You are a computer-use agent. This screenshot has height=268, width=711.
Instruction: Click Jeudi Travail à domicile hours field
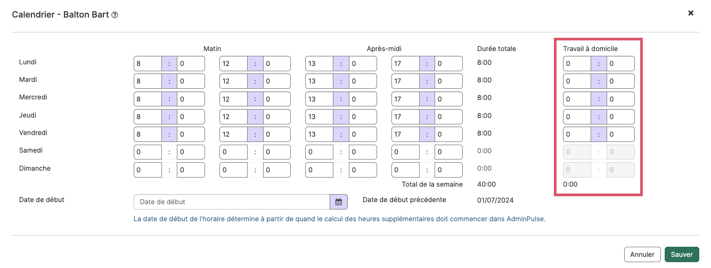click(577, 116)
